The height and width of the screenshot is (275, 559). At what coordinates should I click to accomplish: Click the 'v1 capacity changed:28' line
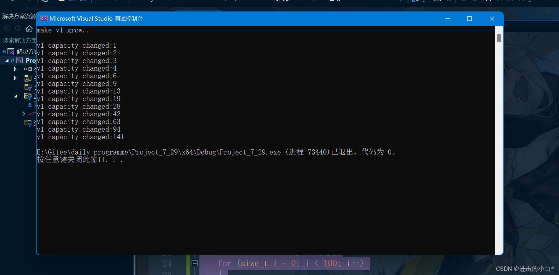79,107
